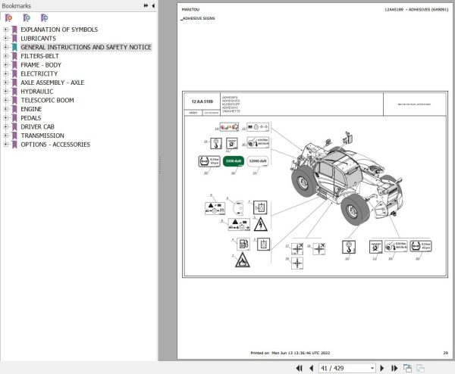
Task: Expand the FILTERS-BELT bookmark node
Action: pyautogui.click(x=5, y=56)
